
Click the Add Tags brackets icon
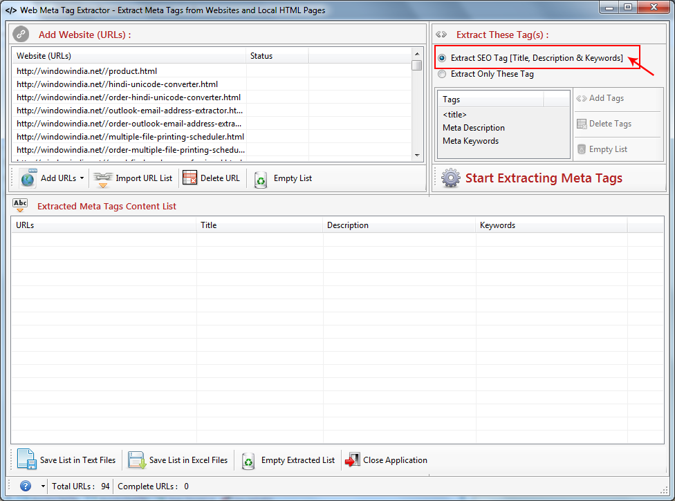(x=582, y=99)
